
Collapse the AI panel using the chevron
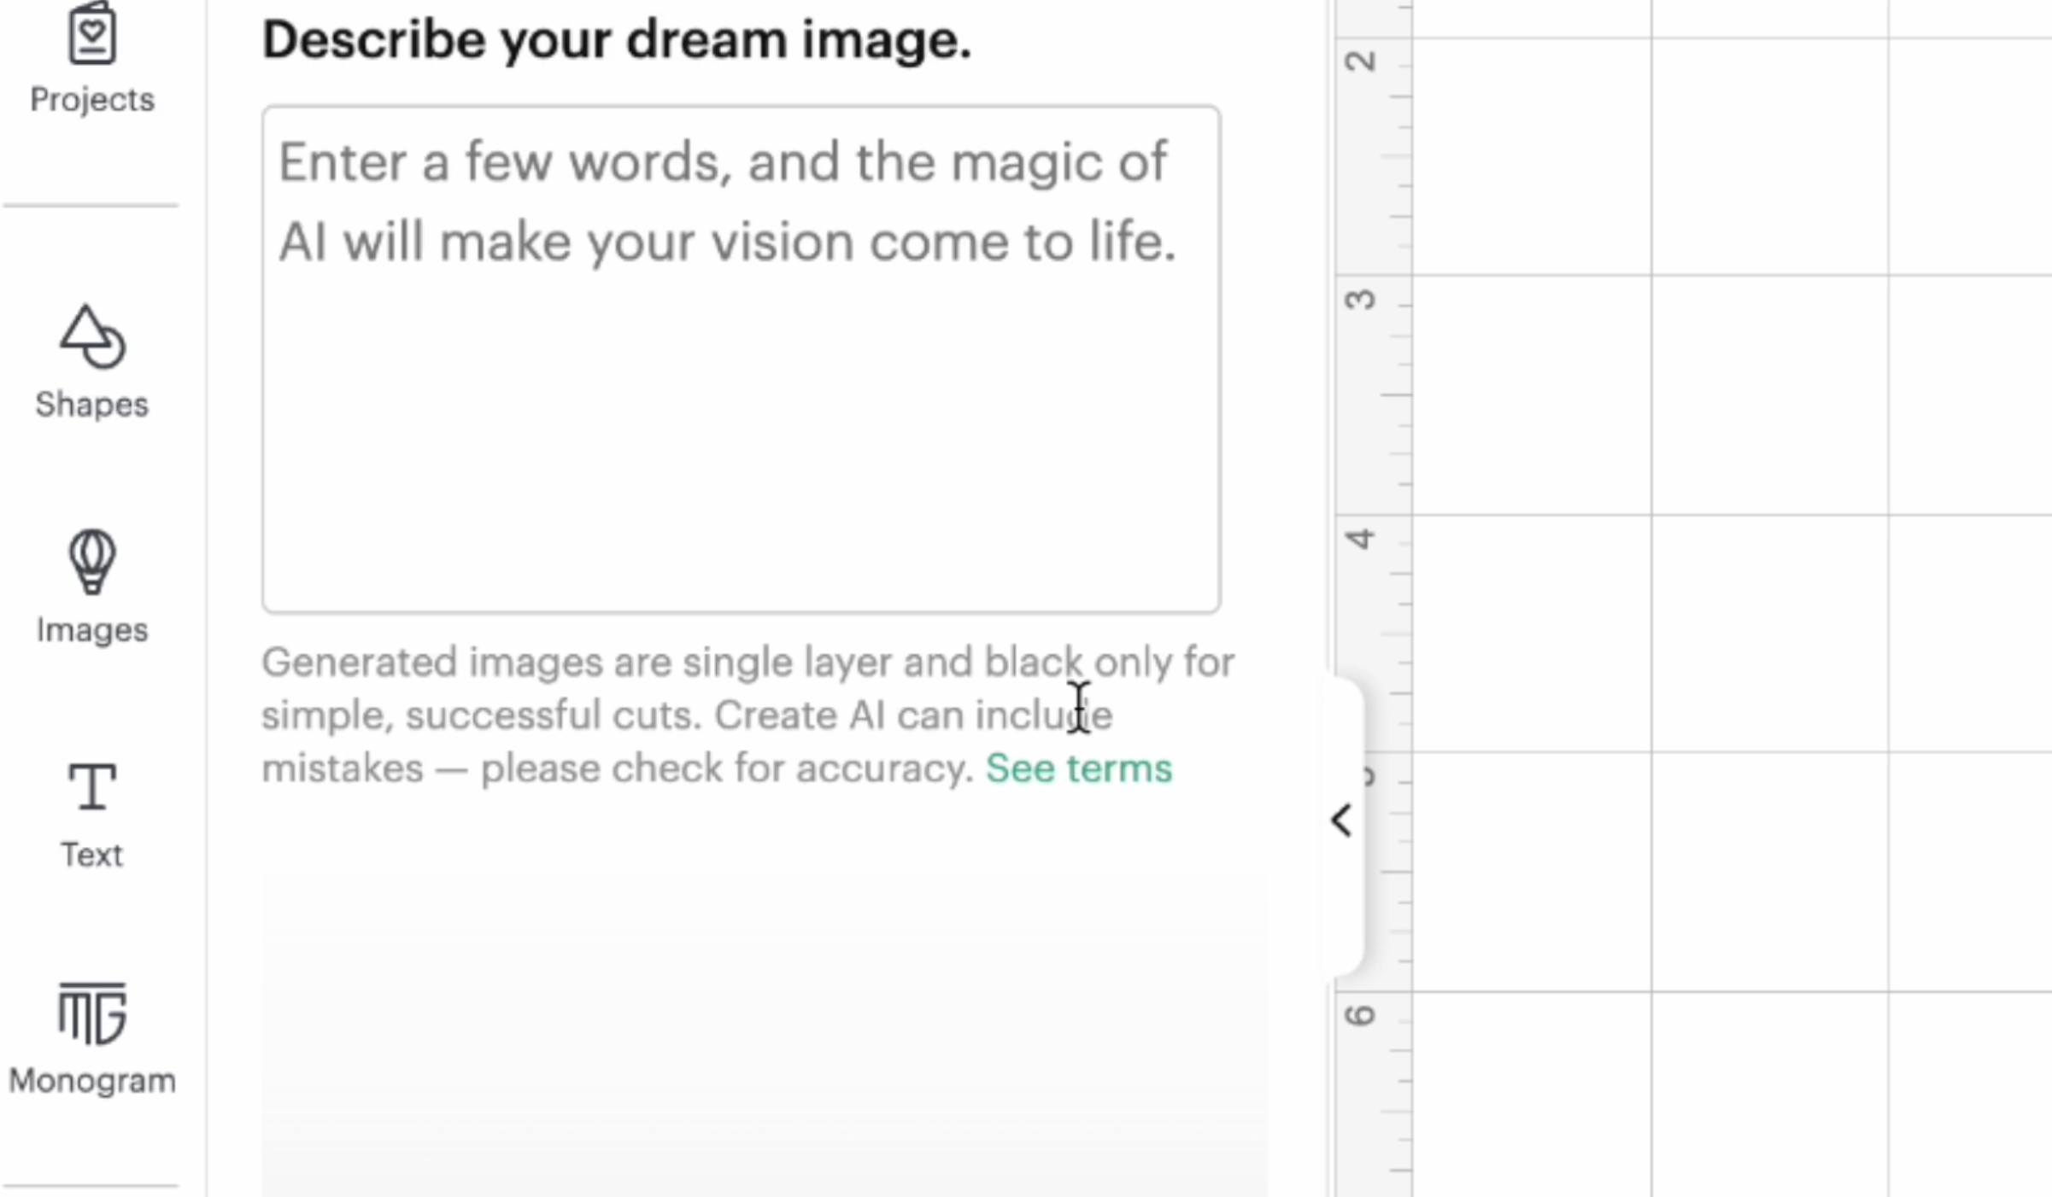point(1340,820)
